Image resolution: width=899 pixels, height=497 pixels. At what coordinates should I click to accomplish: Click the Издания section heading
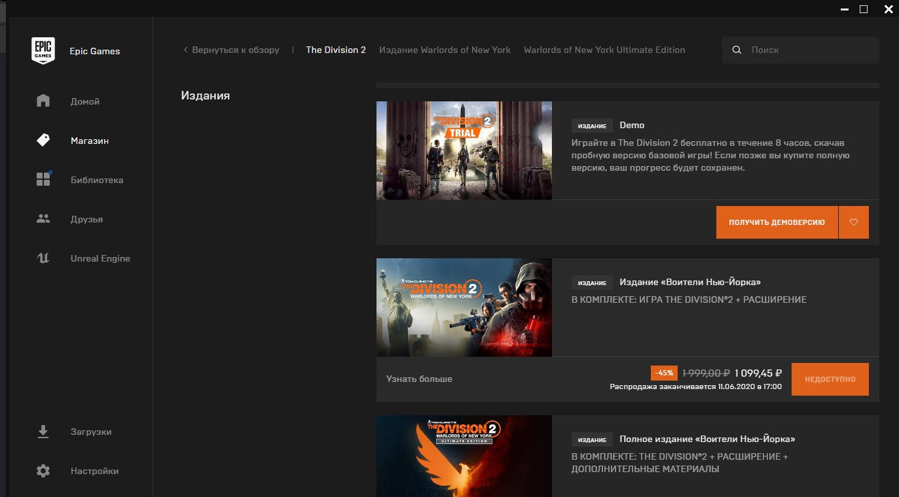coord(206,95)
